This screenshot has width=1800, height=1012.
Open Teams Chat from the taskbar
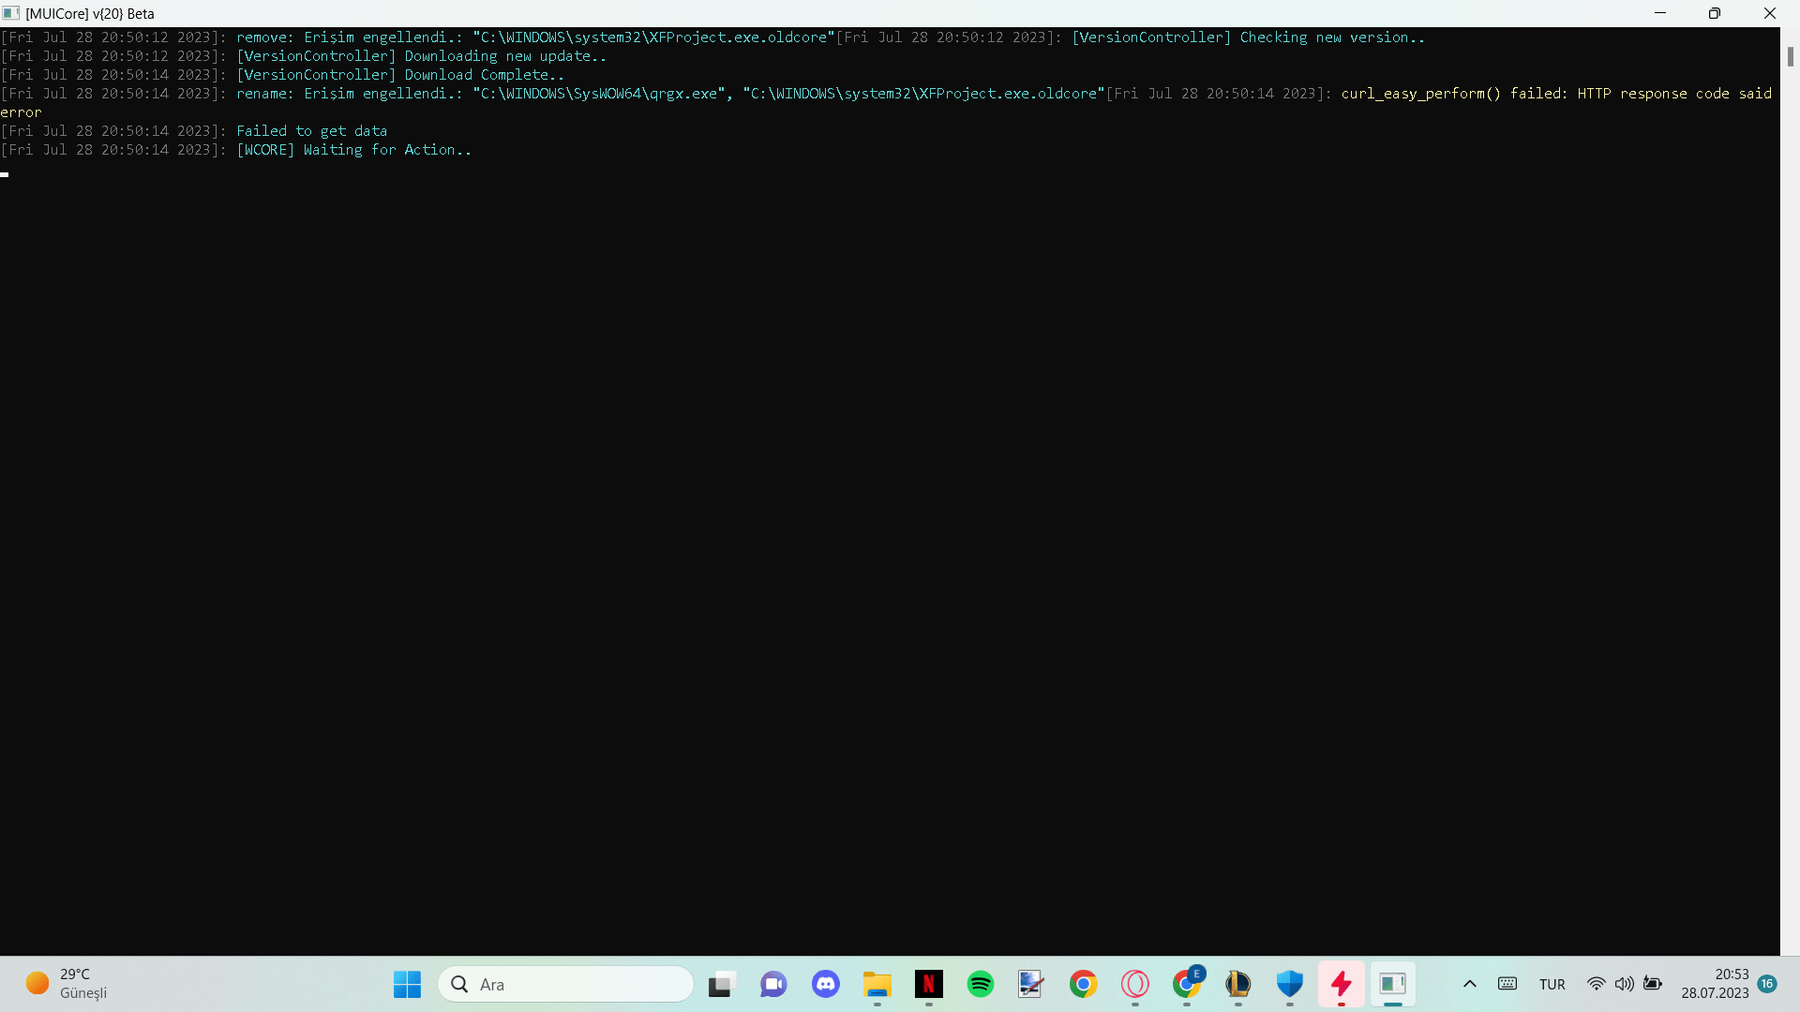[x=773, y=984]
